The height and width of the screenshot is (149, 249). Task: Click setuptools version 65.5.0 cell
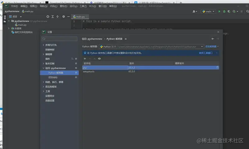point(132,72)
